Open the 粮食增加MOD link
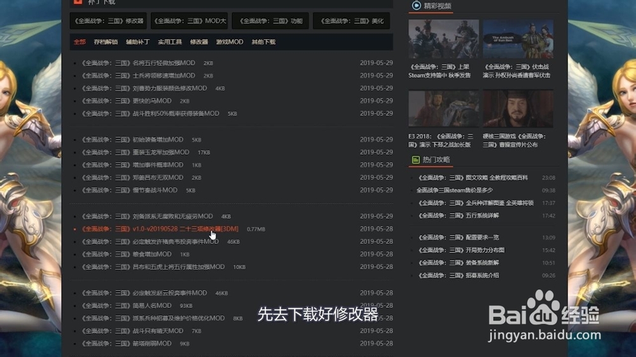Screen dimensions: 636x357 (x=127, y=254)
